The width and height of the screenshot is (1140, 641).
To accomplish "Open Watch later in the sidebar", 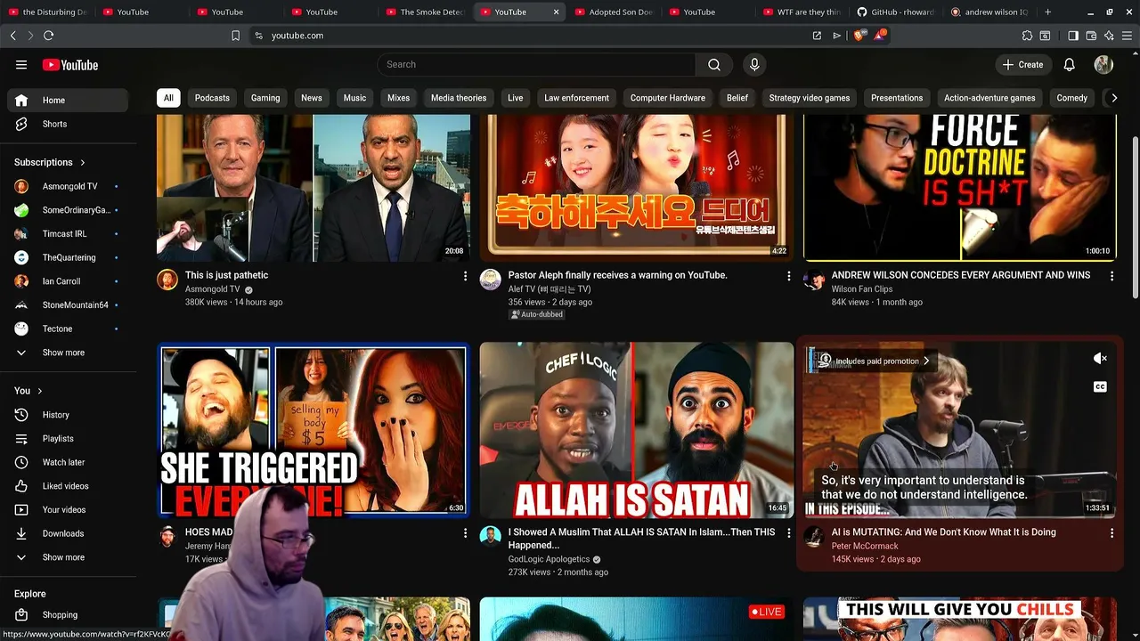I will [x=68, y=462].
